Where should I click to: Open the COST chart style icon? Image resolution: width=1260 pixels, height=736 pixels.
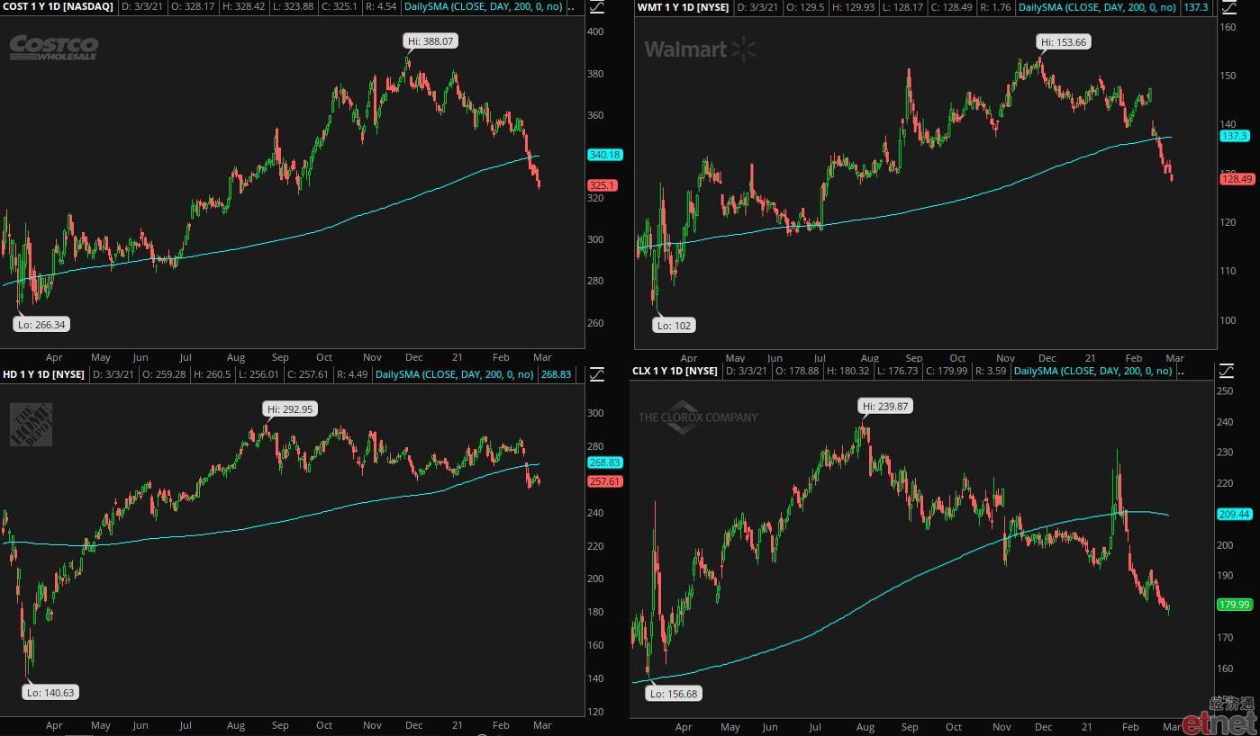coord(597,7)
